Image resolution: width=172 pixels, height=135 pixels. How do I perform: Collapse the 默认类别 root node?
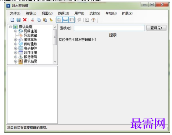coord(11,27)
